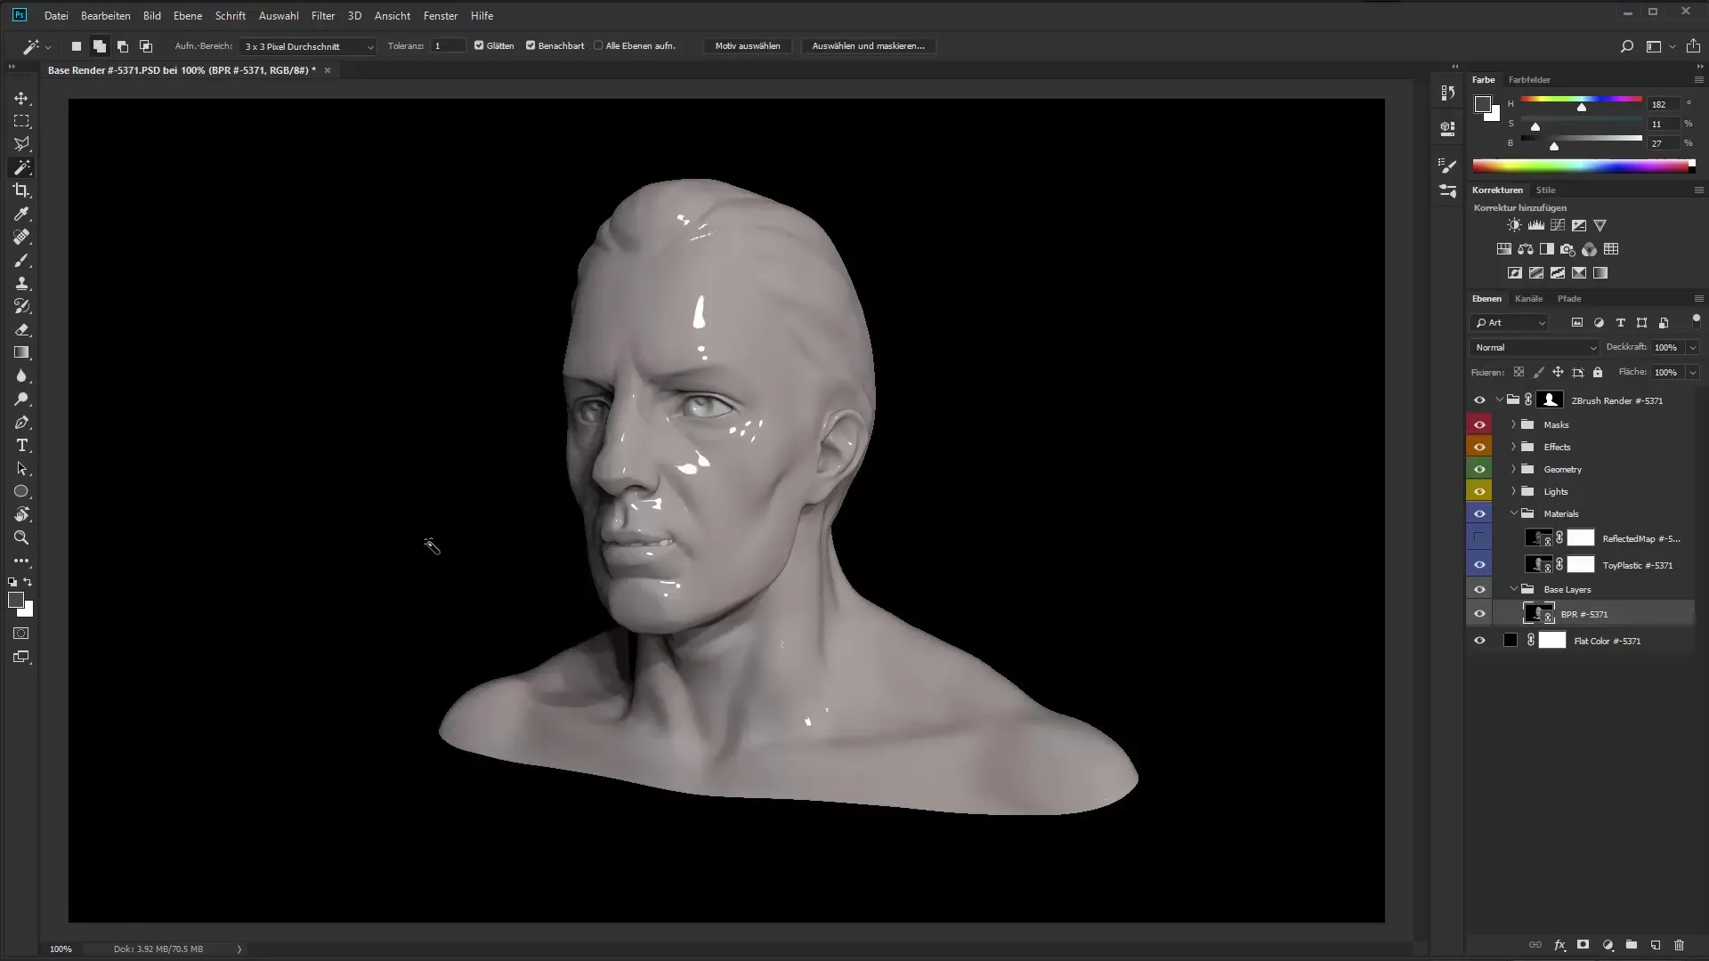
Task: Select the Eyedropper tool
Action: [21, 214]
